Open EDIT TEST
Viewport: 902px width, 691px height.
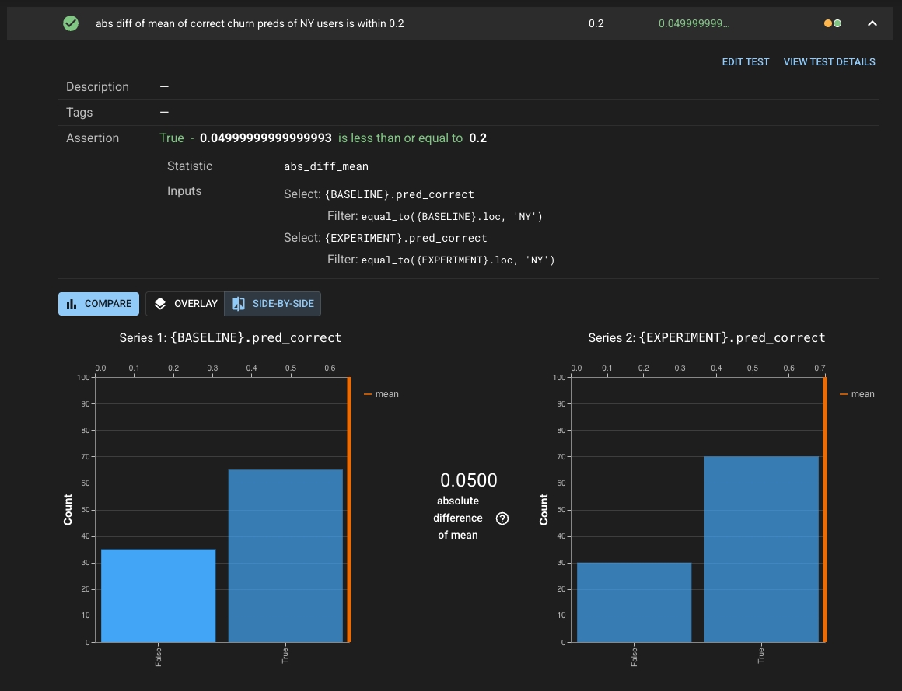(x=745, y=62)
